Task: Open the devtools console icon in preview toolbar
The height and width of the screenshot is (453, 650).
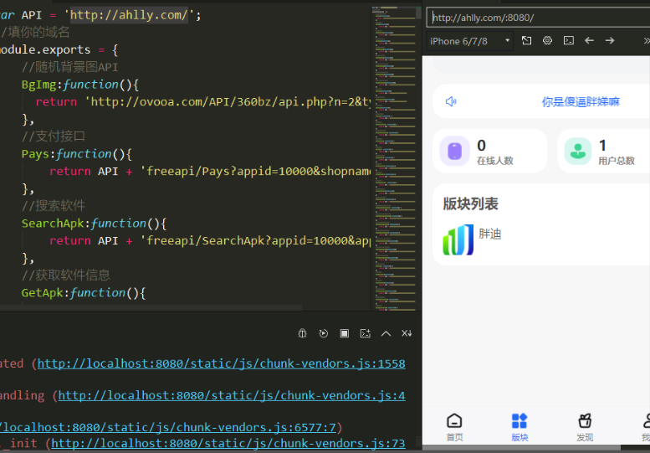Action: click(568, 40)
